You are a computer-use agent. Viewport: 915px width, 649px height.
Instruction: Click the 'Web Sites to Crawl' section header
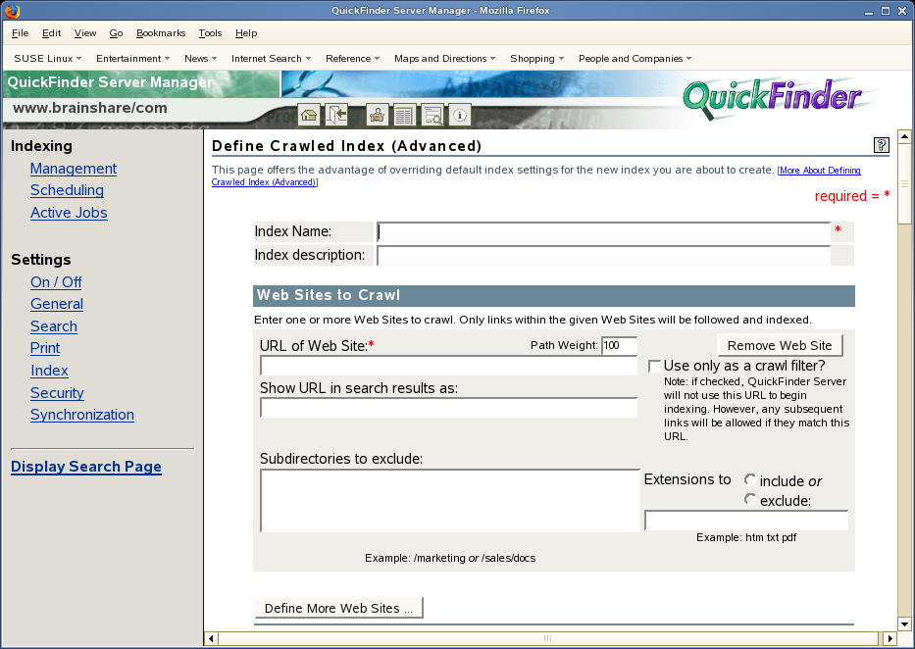(554, 296)
